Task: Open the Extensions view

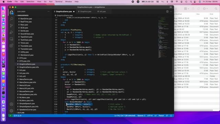Action: tap(11, 45)
